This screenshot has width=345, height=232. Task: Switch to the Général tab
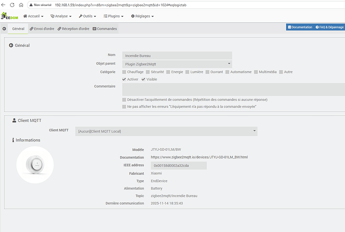coord(18,29)
